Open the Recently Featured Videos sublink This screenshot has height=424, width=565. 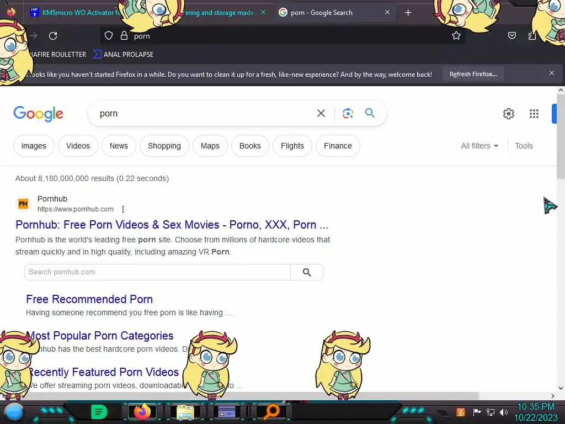pos(104,372)
